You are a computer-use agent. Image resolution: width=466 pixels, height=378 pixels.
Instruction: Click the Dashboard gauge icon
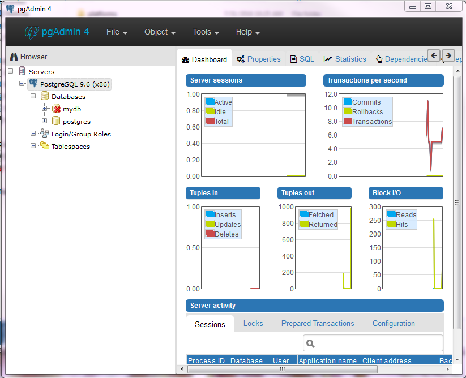186,60
